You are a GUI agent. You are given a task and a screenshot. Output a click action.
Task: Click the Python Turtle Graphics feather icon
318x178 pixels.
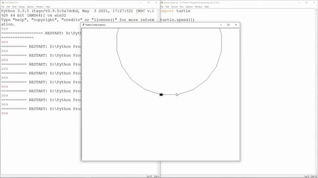83,25
